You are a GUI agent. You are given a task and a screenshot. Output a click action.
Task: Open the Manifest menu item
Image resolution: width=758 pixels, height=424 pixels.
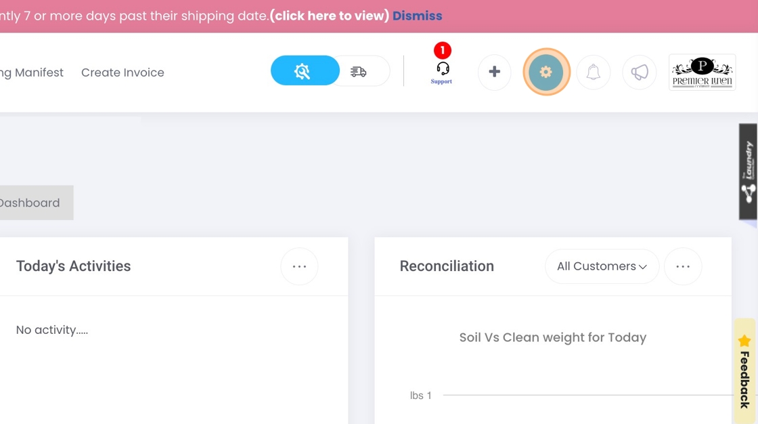(32, 72)
